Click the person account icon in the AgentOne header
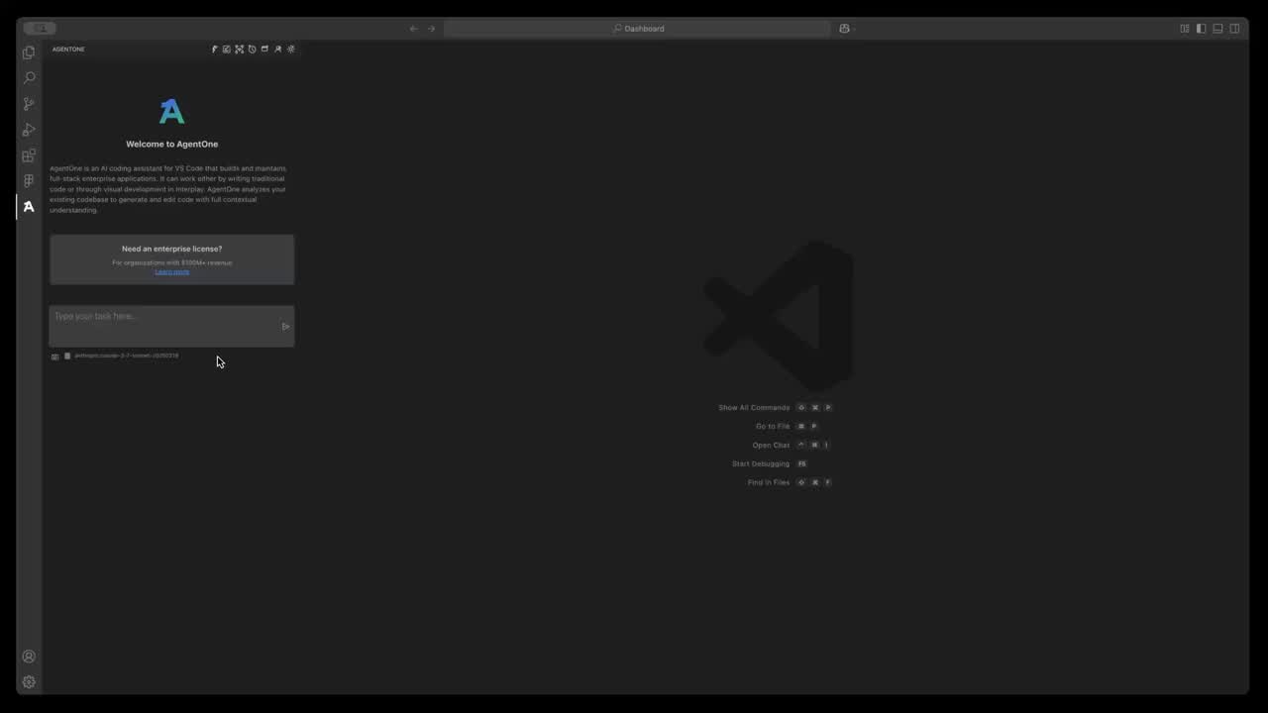 tap(278, 49)
